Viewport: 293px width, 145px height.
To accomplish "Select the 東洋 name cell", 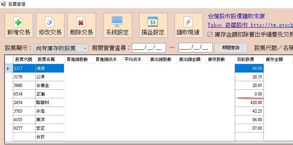I will point(50,120).
